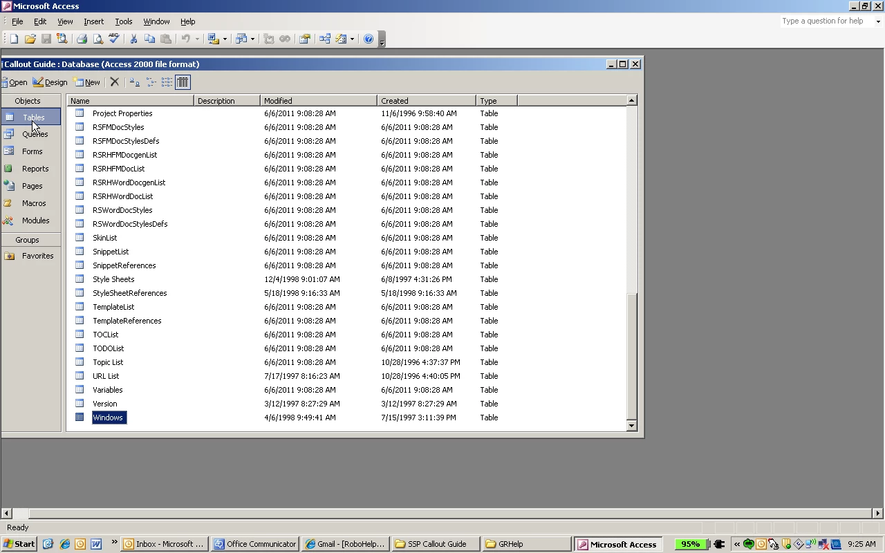The height and width of the screenshot is (553, 885).
Task: Expand the New Object dropdown arrow
Action: point(352,39)
